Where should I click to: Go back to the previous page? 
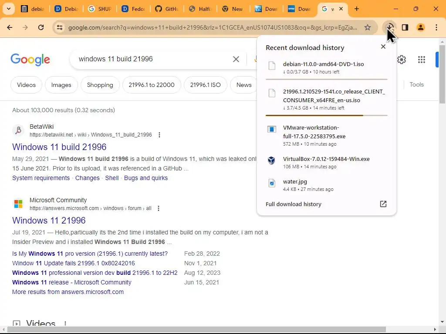pyautogui.click(x=10, y=27)
